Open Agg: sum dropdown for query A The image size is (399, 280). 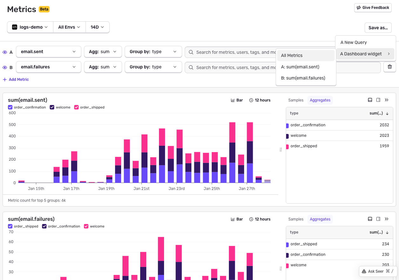103,52
